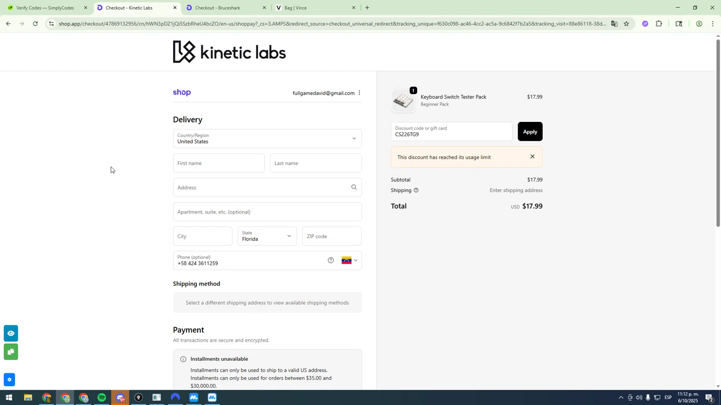Screen dimensions: 721x405
Task: Close the Bag | Vince tab
Action: tap(354, 8)
